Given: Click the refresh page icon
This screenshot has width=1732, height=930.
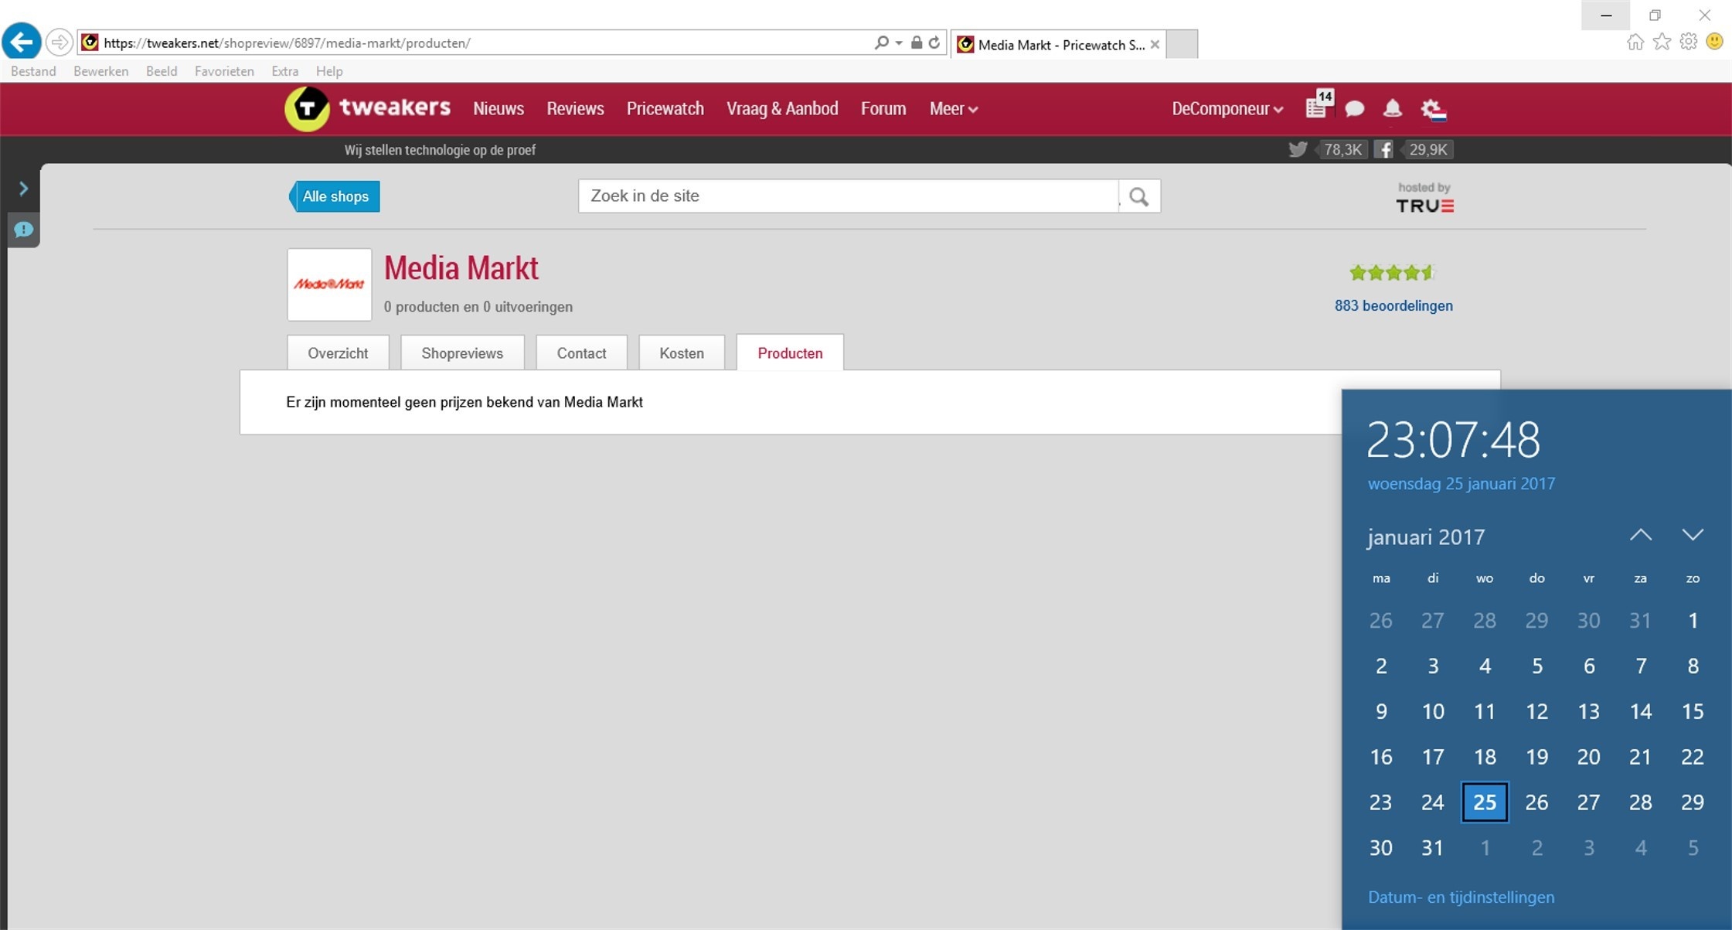Looking at the screenshot, I should tap(934, 43).
